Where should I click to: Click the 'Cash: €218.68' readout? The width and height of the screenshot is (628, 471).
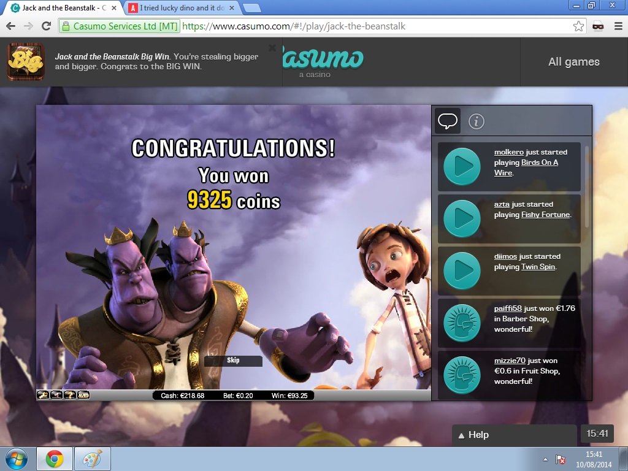coord(182,396)
